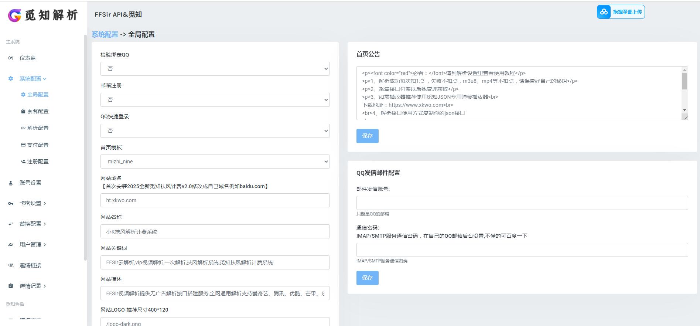Screen dimensions: 700x326
Task: Open the 邮箱注册 dropdown
Action: (x=215, y=100)
